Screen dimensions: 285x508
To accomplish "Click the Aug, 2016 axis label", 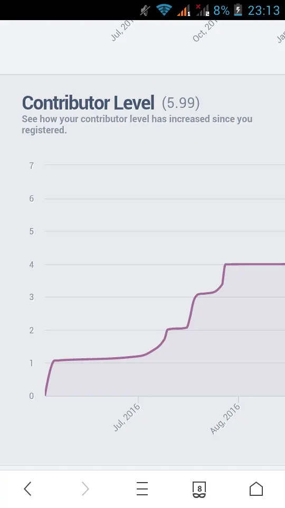I will click(x=225, y=419).
